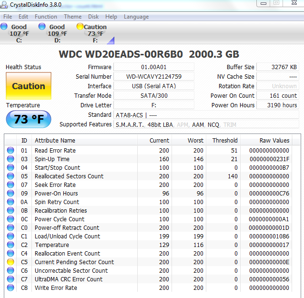Click status orb for Write Error Rate
304x298 pixels.
(10, 288)
